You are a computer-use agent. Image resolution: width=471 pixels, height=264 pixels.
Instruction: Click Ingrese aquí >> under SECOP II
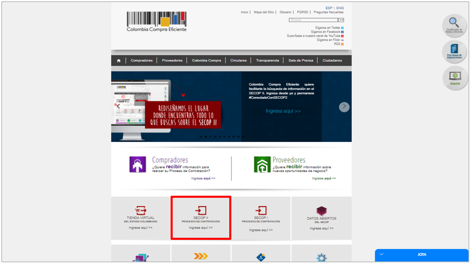click(201, 228)
